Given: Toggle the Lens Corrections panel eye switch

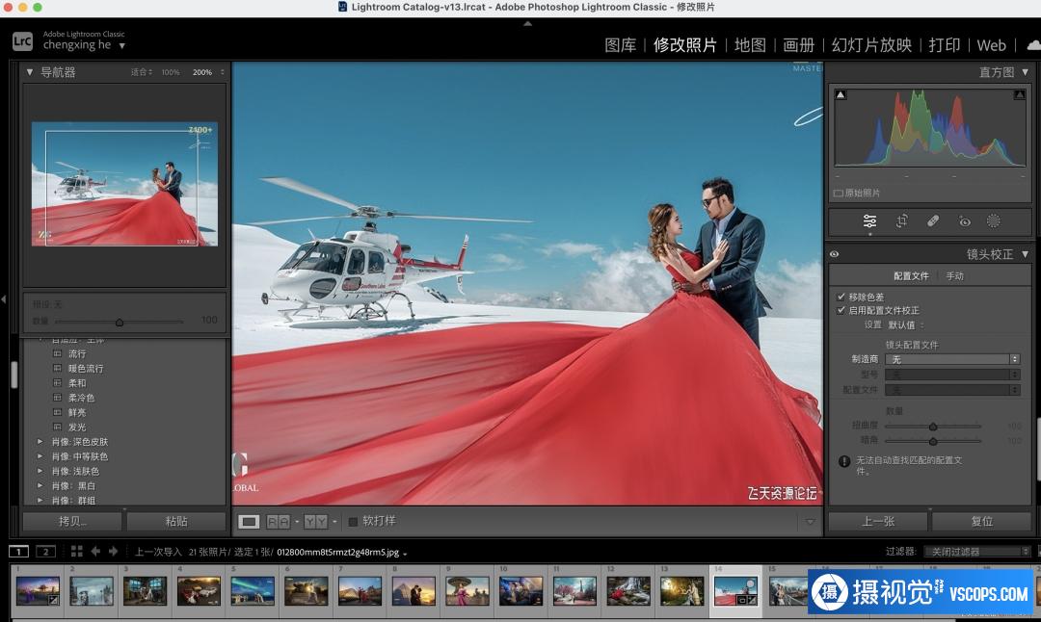Looking at the screenshot, I should [x=835, y=254].
